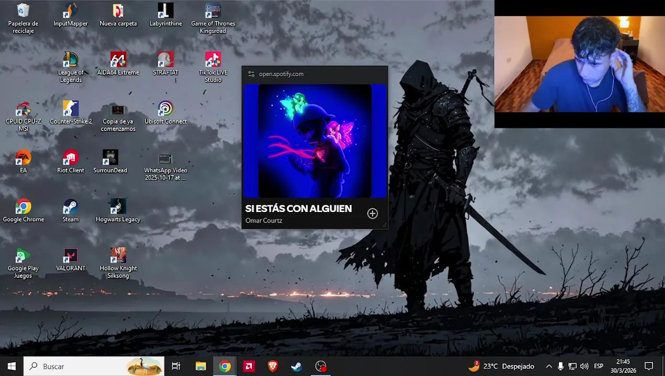Switch to OBS Studio on the taskbar
Image resolution: width=665 pixels, height=376 pixels.
(x=321, y=366)
